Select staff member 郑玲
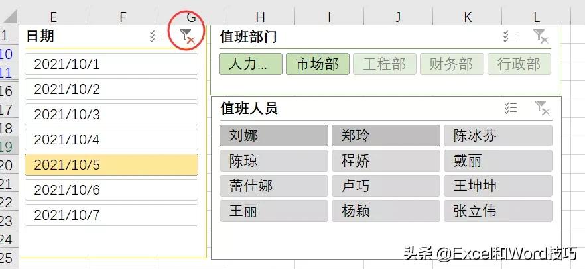The image size is (585, 269). point(386,136)
